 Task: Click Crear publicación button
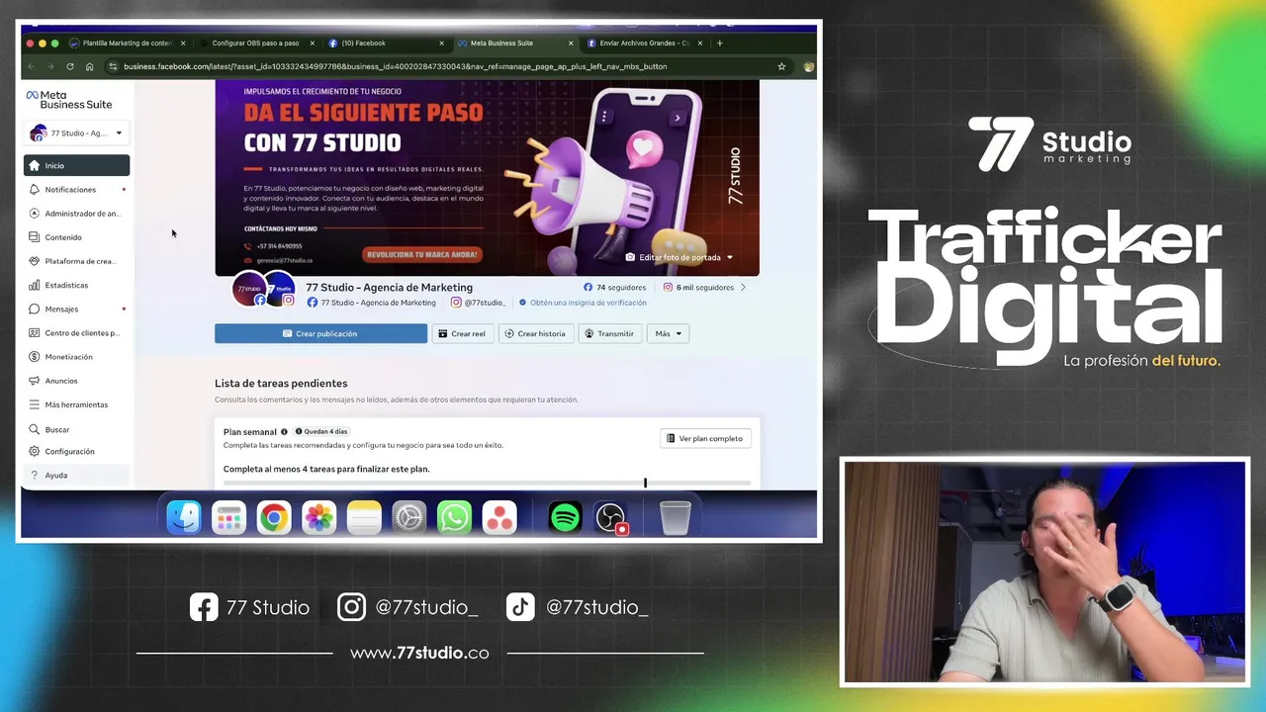[x=320, y=333]
